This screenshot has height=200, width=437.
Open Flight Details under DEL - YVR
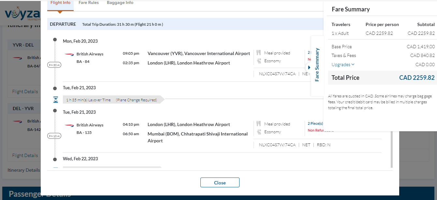25,155
